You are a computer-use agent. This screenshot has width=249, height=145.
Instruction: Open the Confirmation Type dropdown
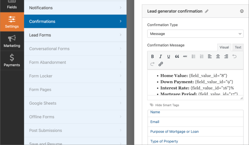coord(195,33)
